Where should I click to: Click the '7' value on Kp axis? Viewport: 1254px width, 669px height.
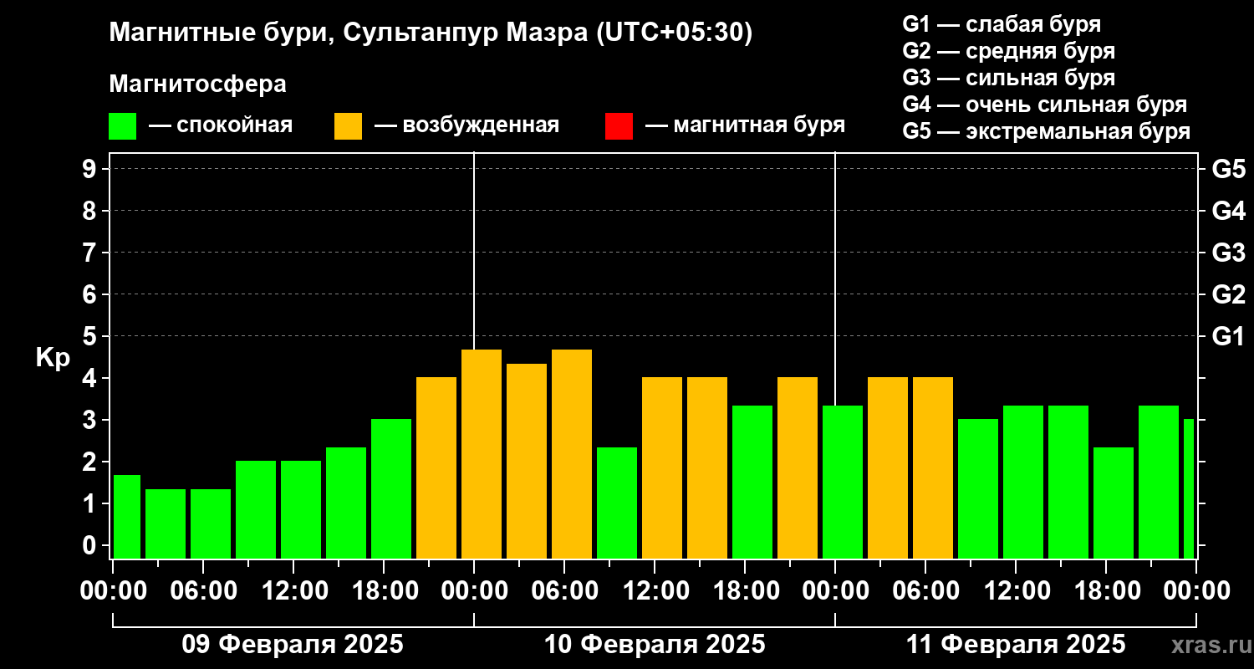[90, 253]
